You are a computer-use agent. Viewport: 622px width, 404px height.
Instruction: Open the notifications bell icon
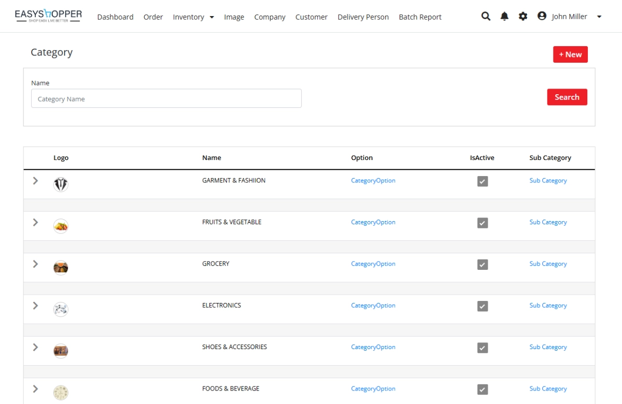504,16
